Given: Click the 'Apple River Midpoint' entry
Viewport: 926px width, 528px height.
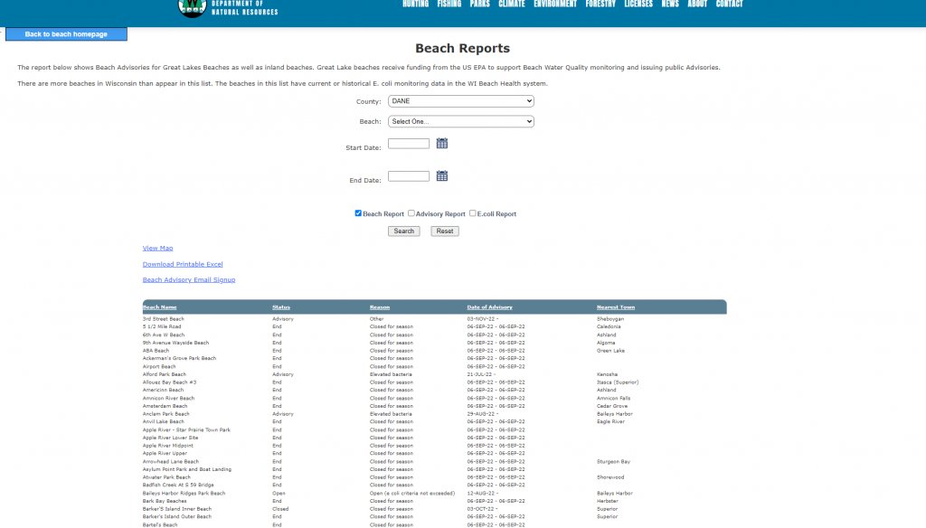Looking at the screenshot, I should pyautogui.click(x=167, y=446).
